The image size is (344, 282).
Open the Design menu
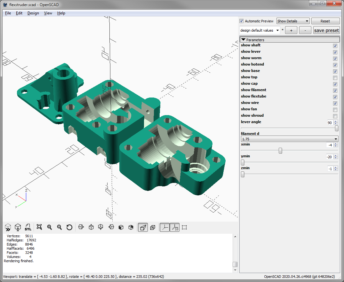pyautogui.click(x=33, y=13)
